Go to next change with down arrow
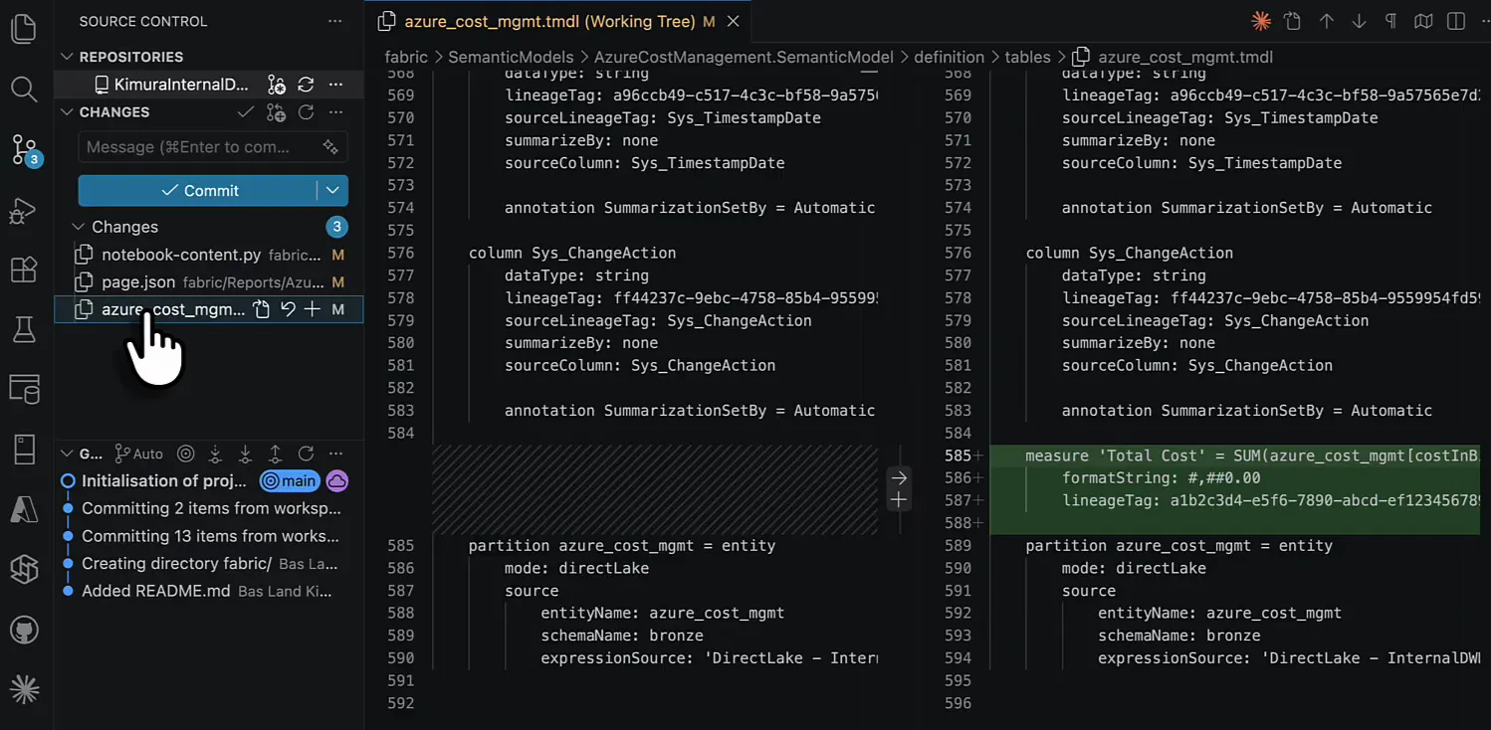 click(1359, 21)
